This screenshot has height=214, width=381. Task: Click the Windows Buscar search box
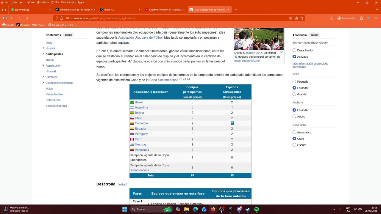click(151, 209)
